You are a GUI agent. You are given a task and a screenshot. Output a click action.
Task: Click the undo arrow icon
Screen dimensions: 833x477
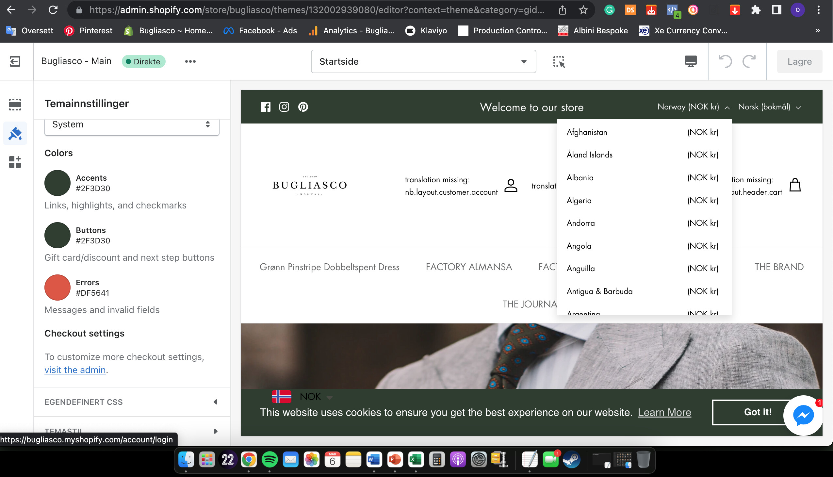pos(725,61)
